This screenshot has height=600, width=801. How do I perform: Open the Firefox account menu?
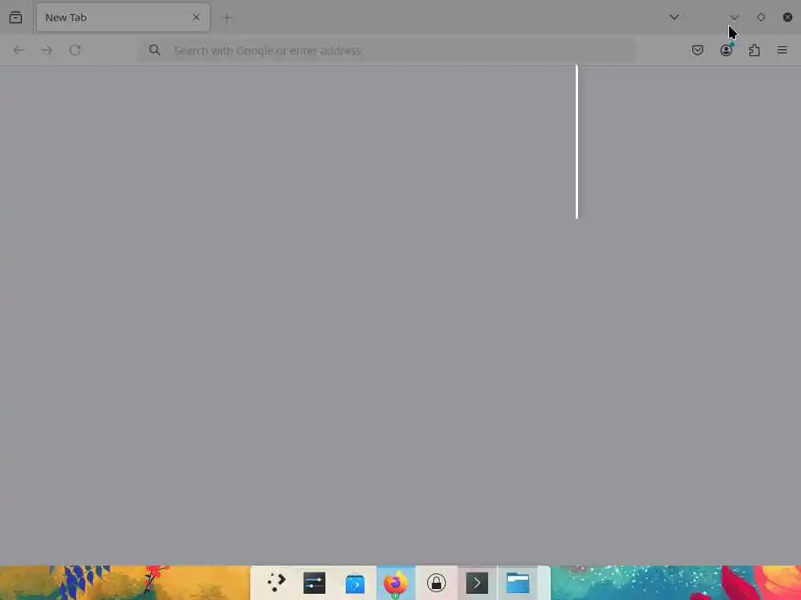726,50
